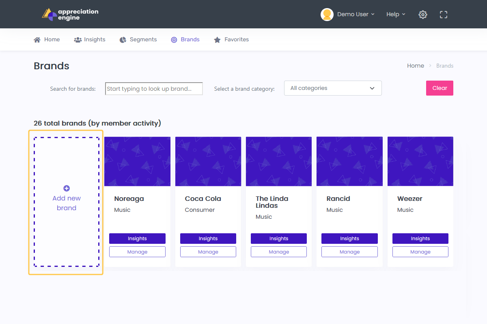487x324 pixels.
Task: Click the Brands page heading
Action: 52,66
